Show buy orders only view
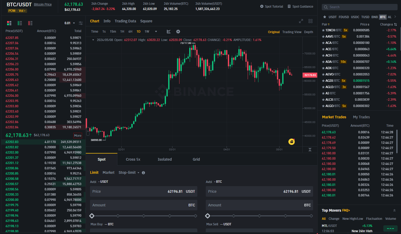Viewport: 401px width, 234px height. (x=20, y=23)
